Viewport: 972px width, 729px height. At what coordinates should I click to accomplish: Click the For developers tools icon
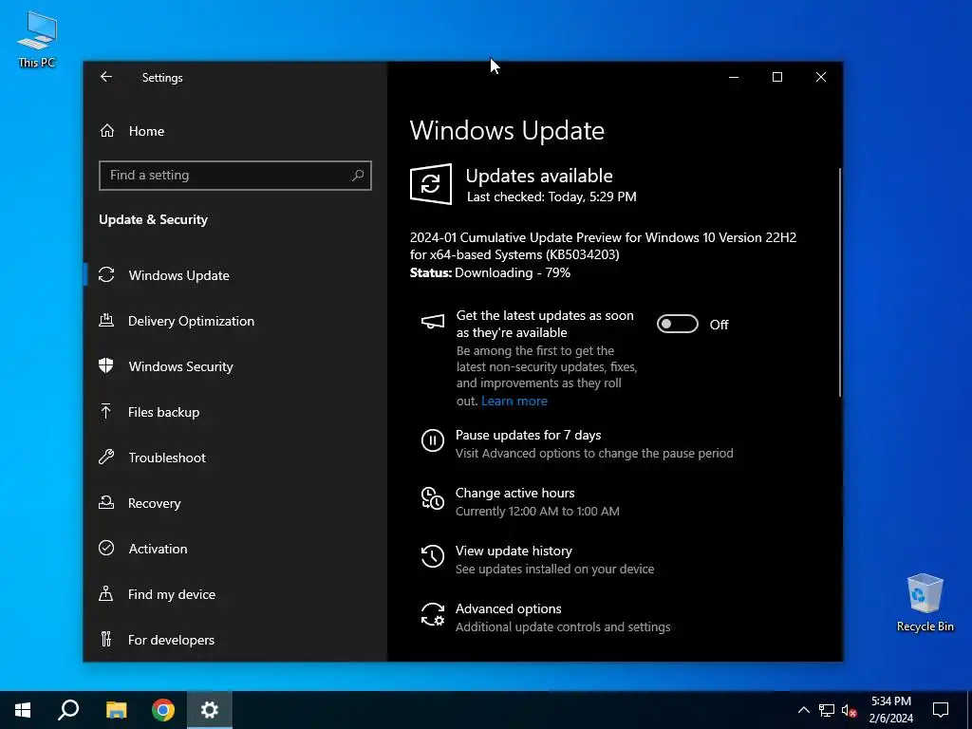coord(106,639)
